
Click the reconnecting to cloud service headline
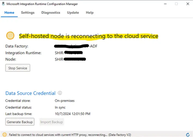(89, 36)
